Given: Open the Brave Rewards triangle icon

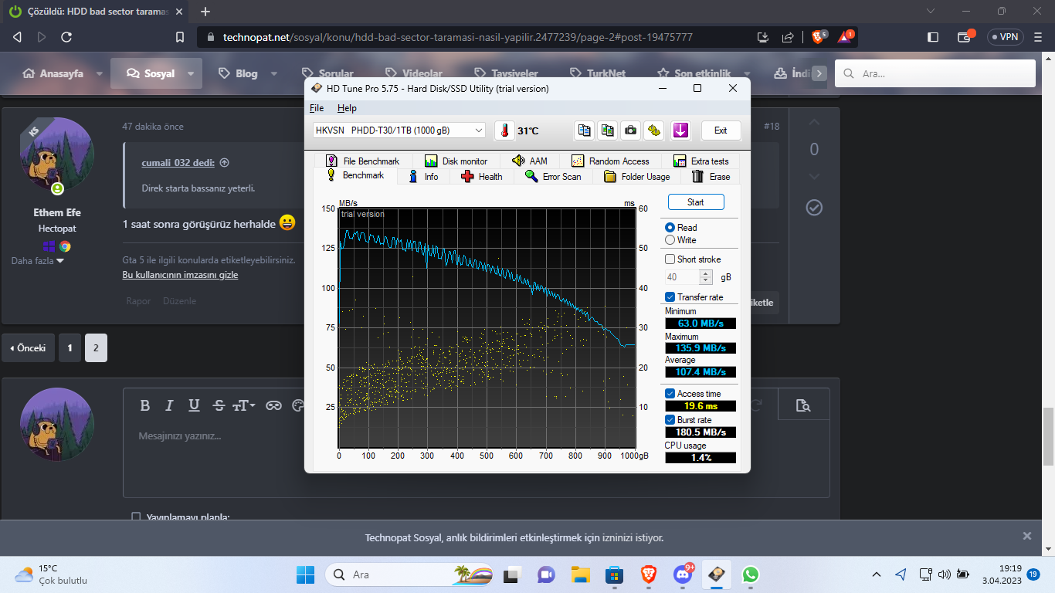Looking at the screenshot, I should click(x=846, y=37).
